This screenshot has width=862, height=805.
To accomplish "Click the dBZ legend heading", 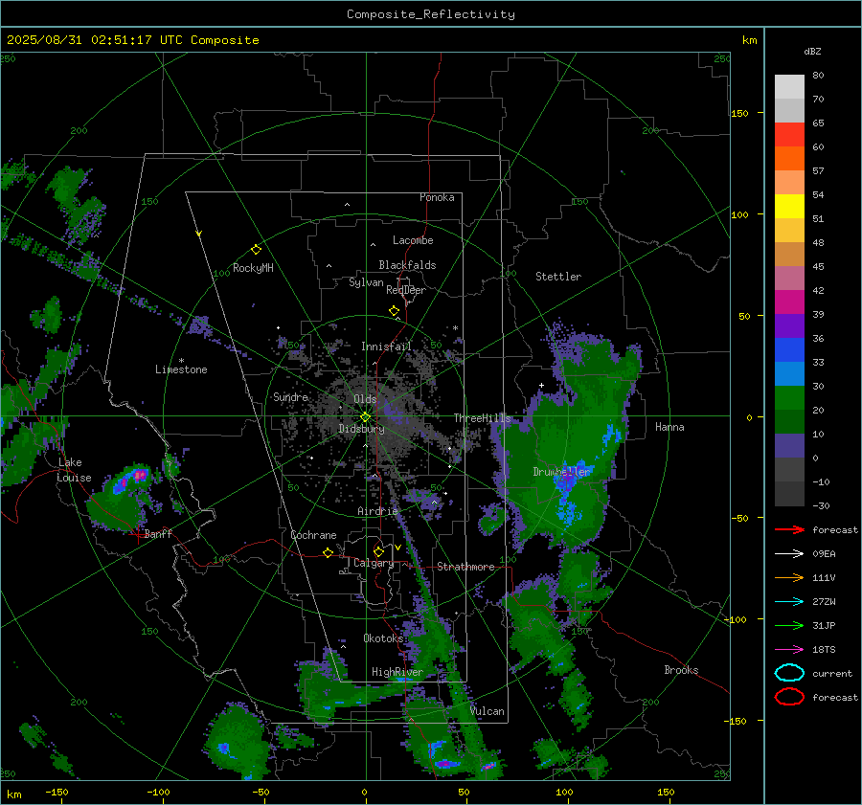I will (812, 51).
